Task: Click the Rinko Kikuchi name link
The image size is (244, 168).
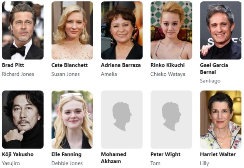Action: point(168,65)
